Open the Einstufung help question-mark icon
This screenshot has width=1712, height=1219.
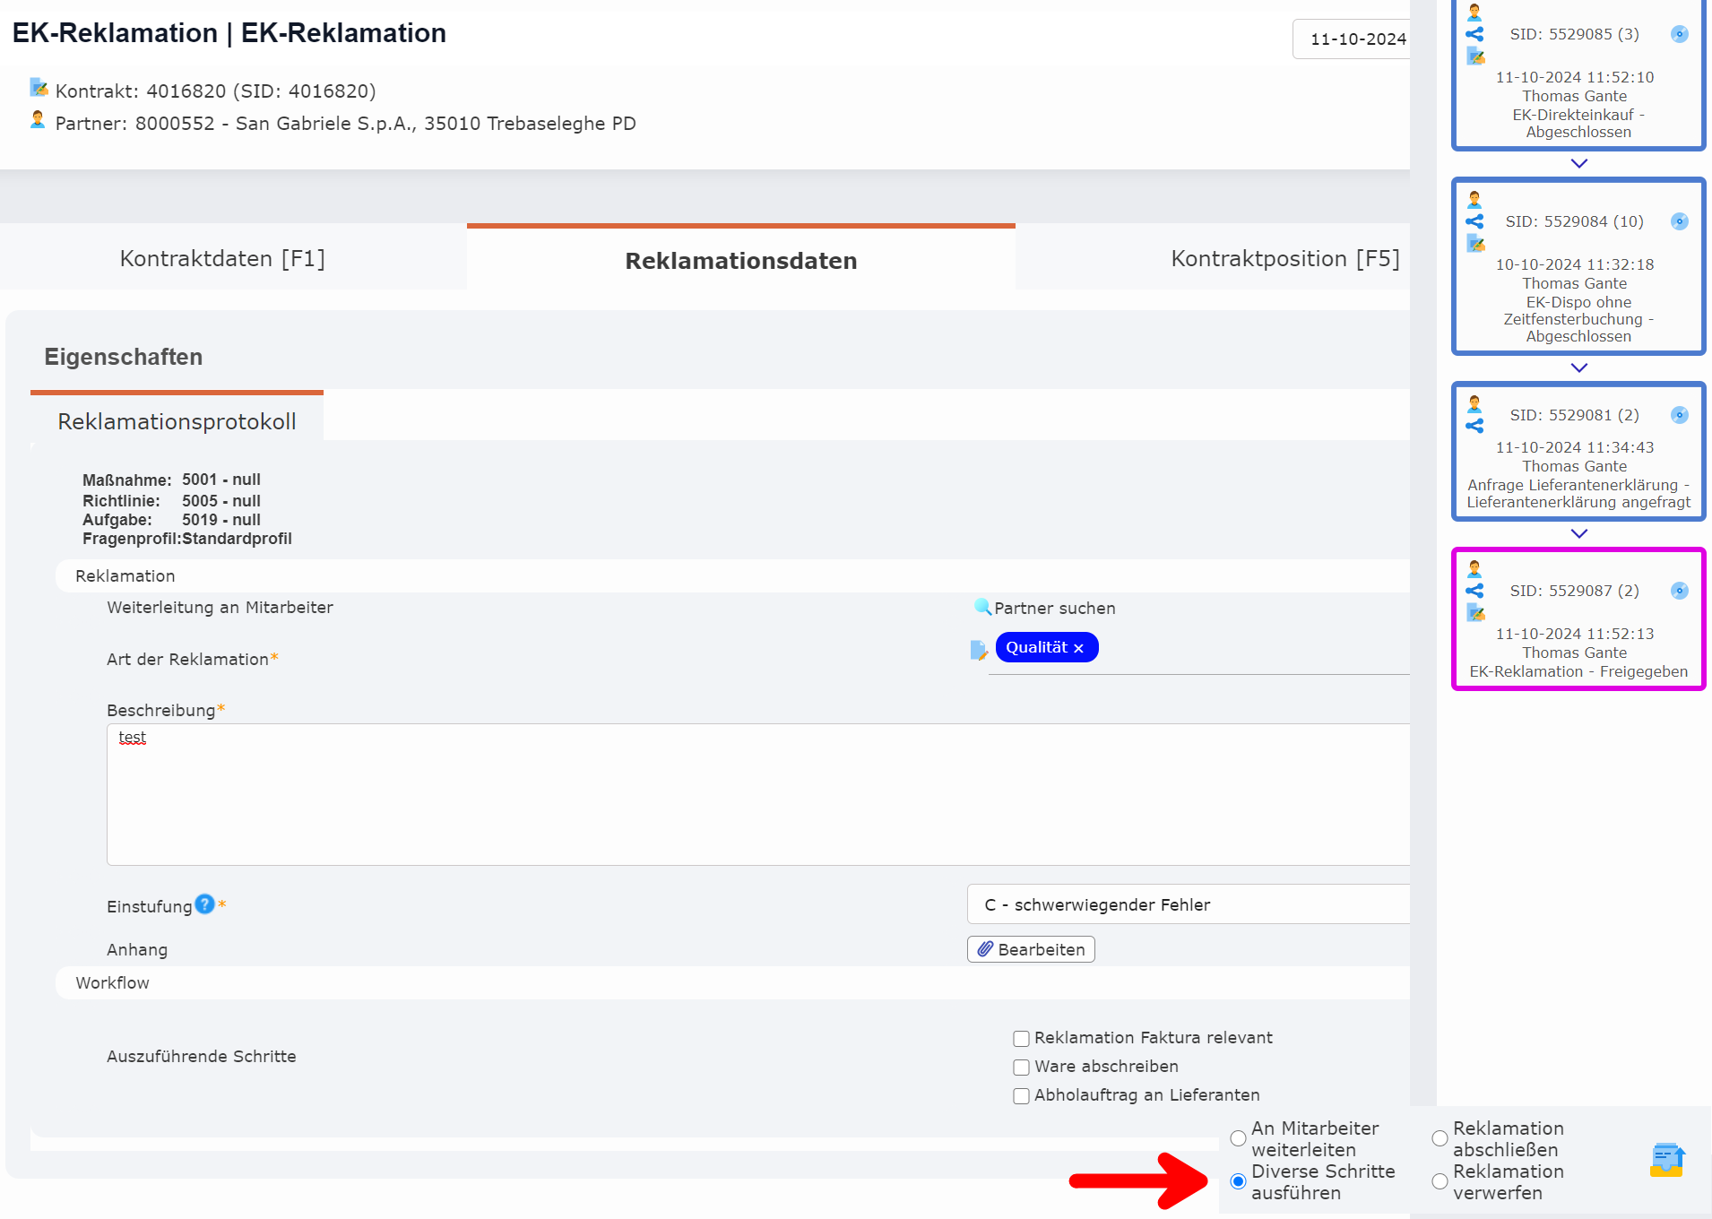coord(203,904)
